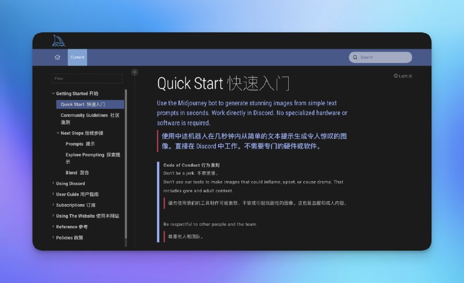Select the Current tab
This screenshot has height=283, width=464.
[77, 57]
